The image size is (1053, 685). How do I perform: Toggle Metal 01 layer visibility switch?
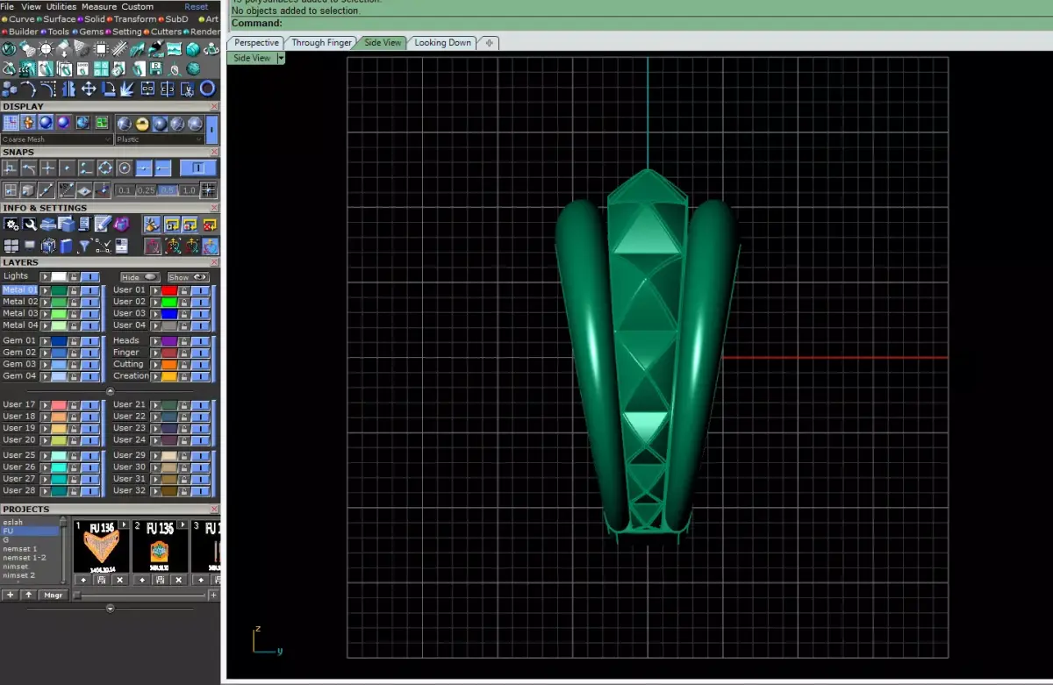[x=90, y=290]
